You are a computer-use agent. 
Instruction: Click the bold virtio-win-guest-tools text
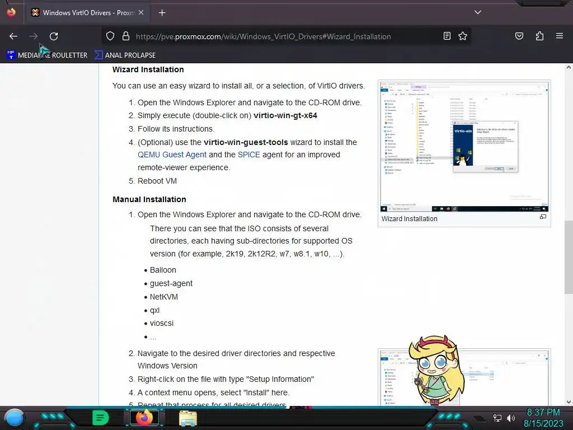pos(246,142)
